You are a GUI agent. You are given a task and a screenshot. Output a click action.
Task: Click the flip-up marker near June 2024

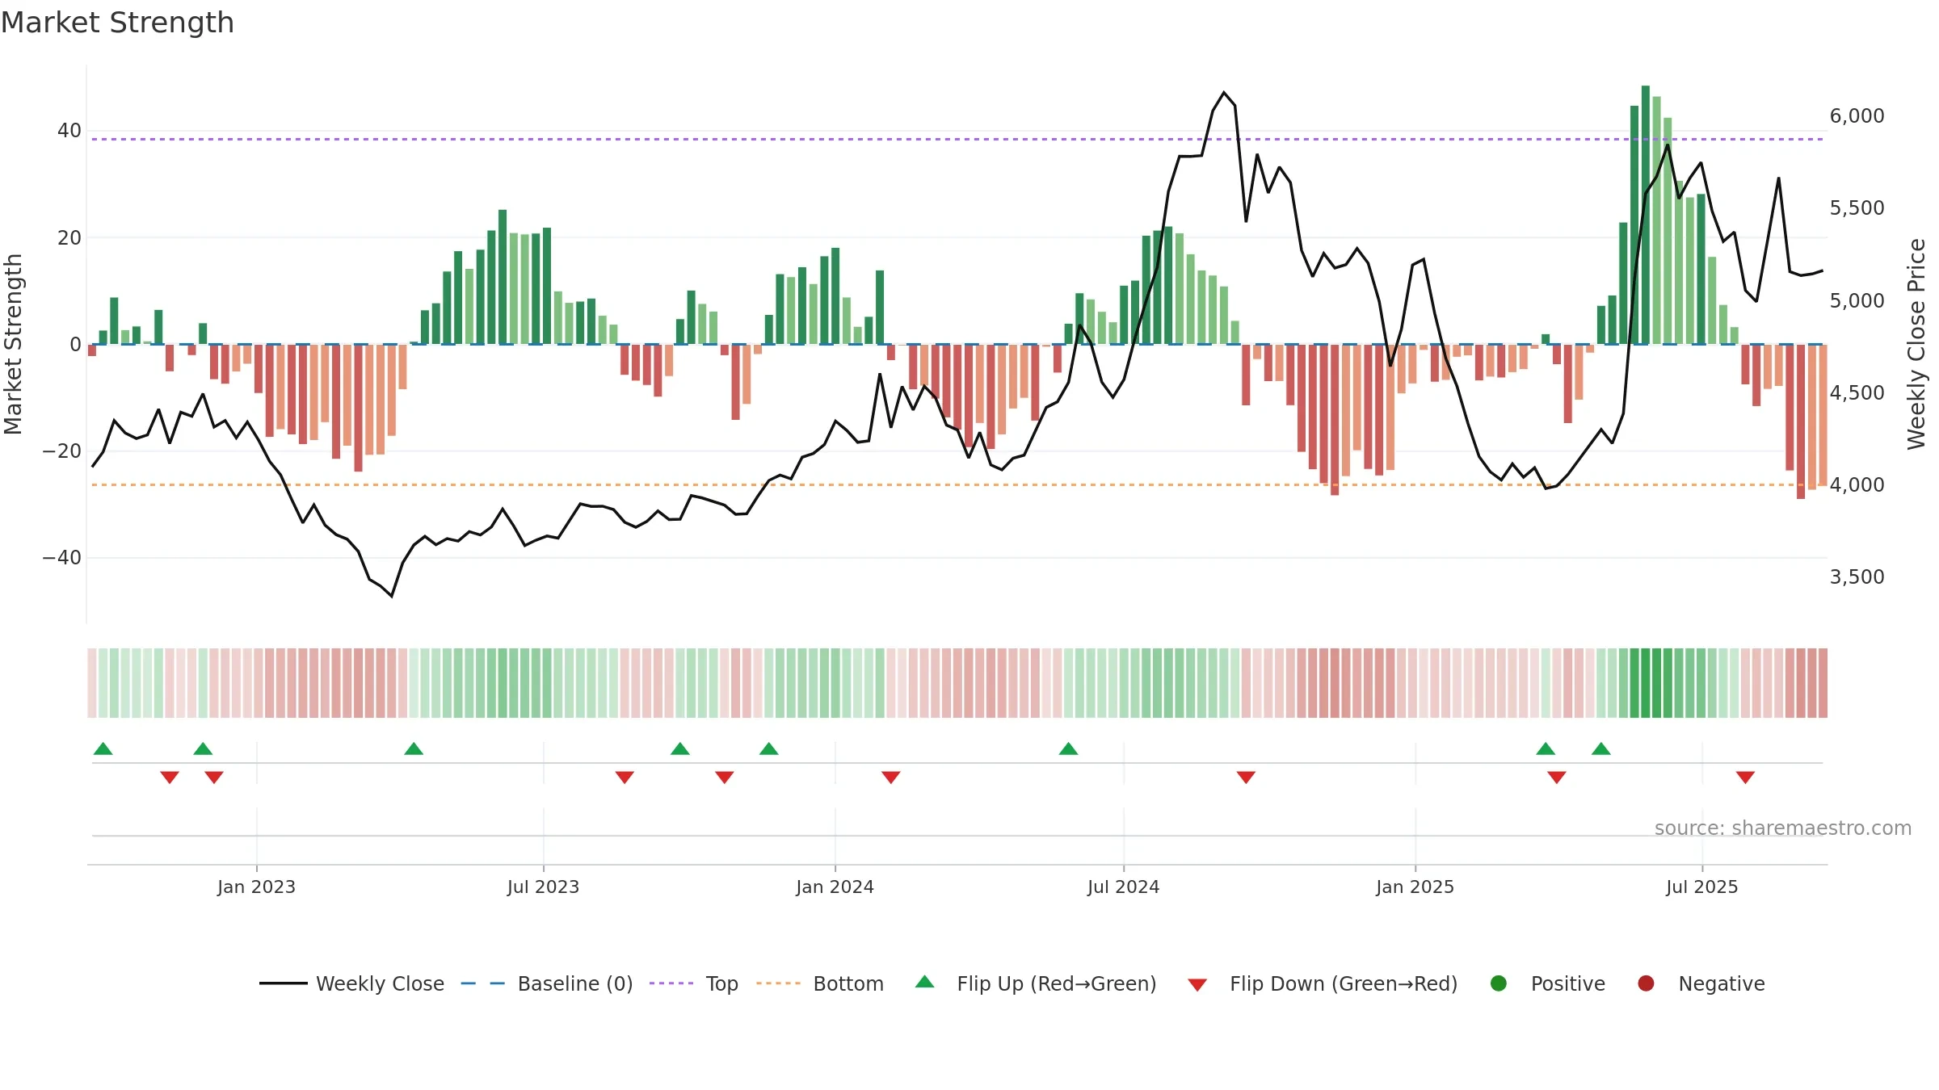click(1068, 748)
